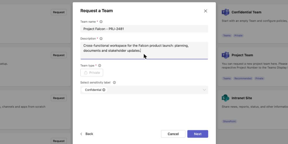Click into the Team name field

point(144,29)
